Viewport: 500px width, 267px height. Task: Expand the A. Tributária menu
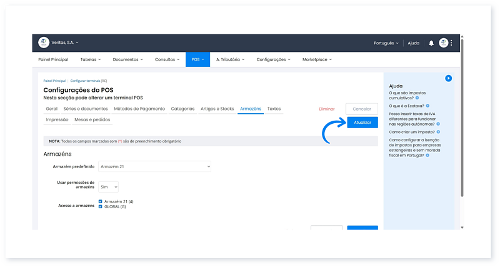tap(230, 59)
